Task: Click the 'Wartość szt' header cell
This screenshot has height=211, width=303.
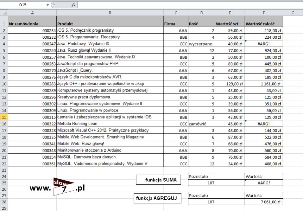Action: (230, 22)
